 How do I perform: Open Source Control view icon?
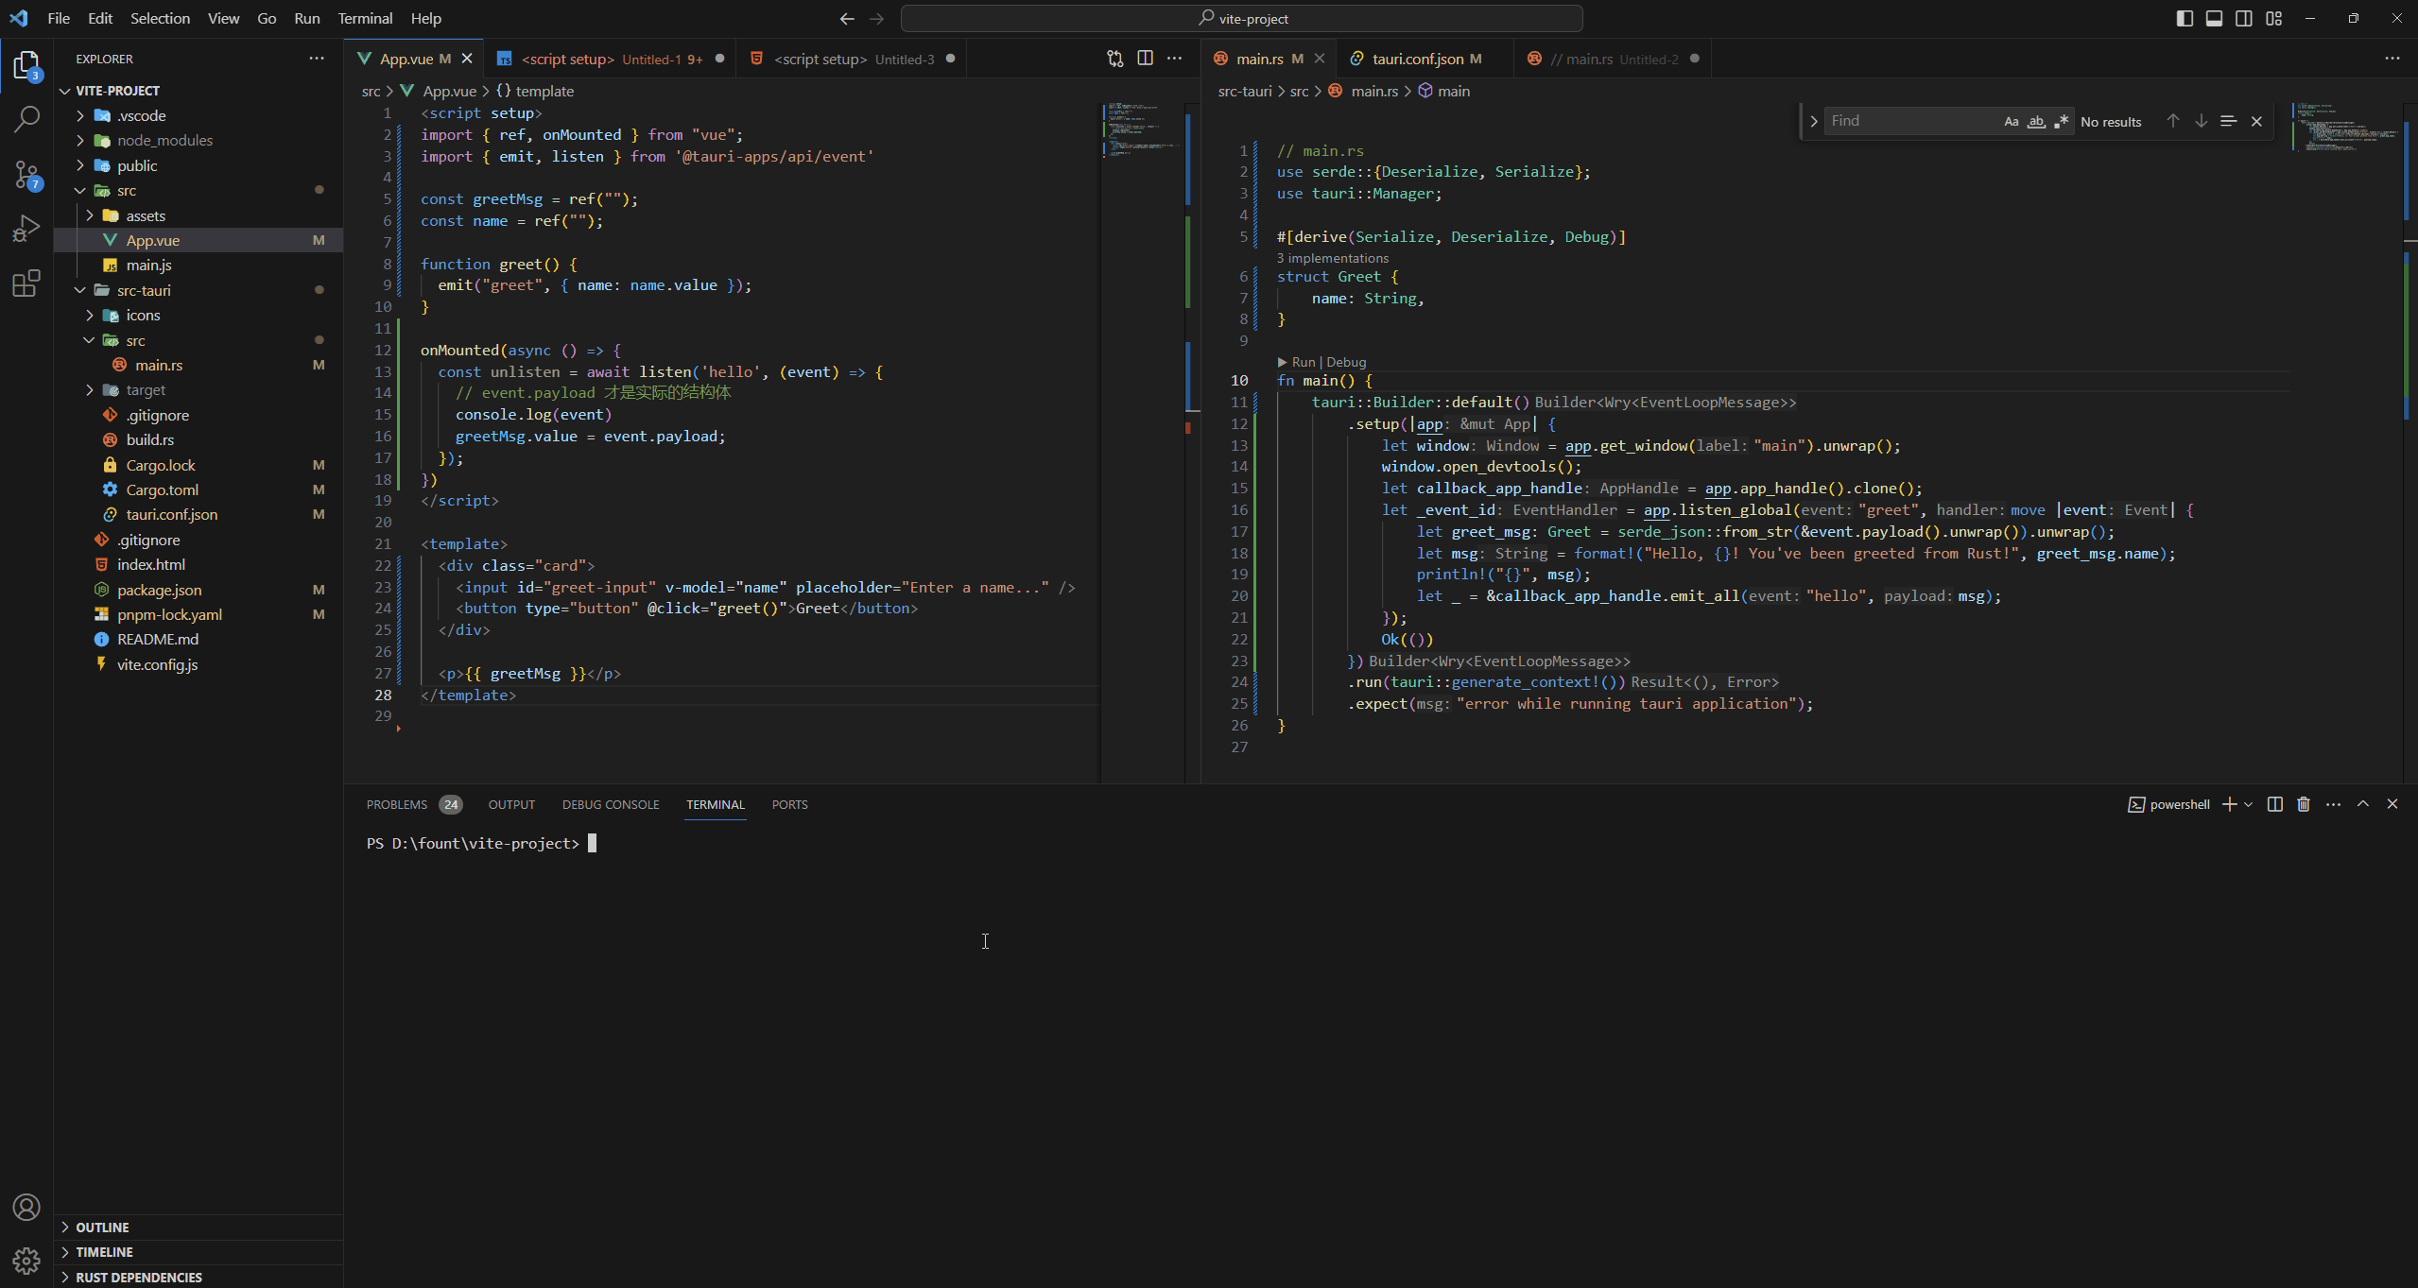click(26, 174)
